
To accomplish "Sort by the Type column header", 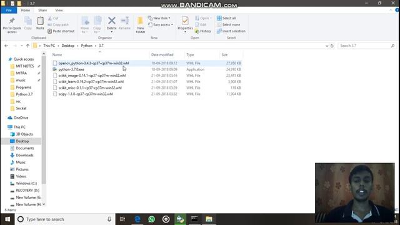I will click(190, 55).
